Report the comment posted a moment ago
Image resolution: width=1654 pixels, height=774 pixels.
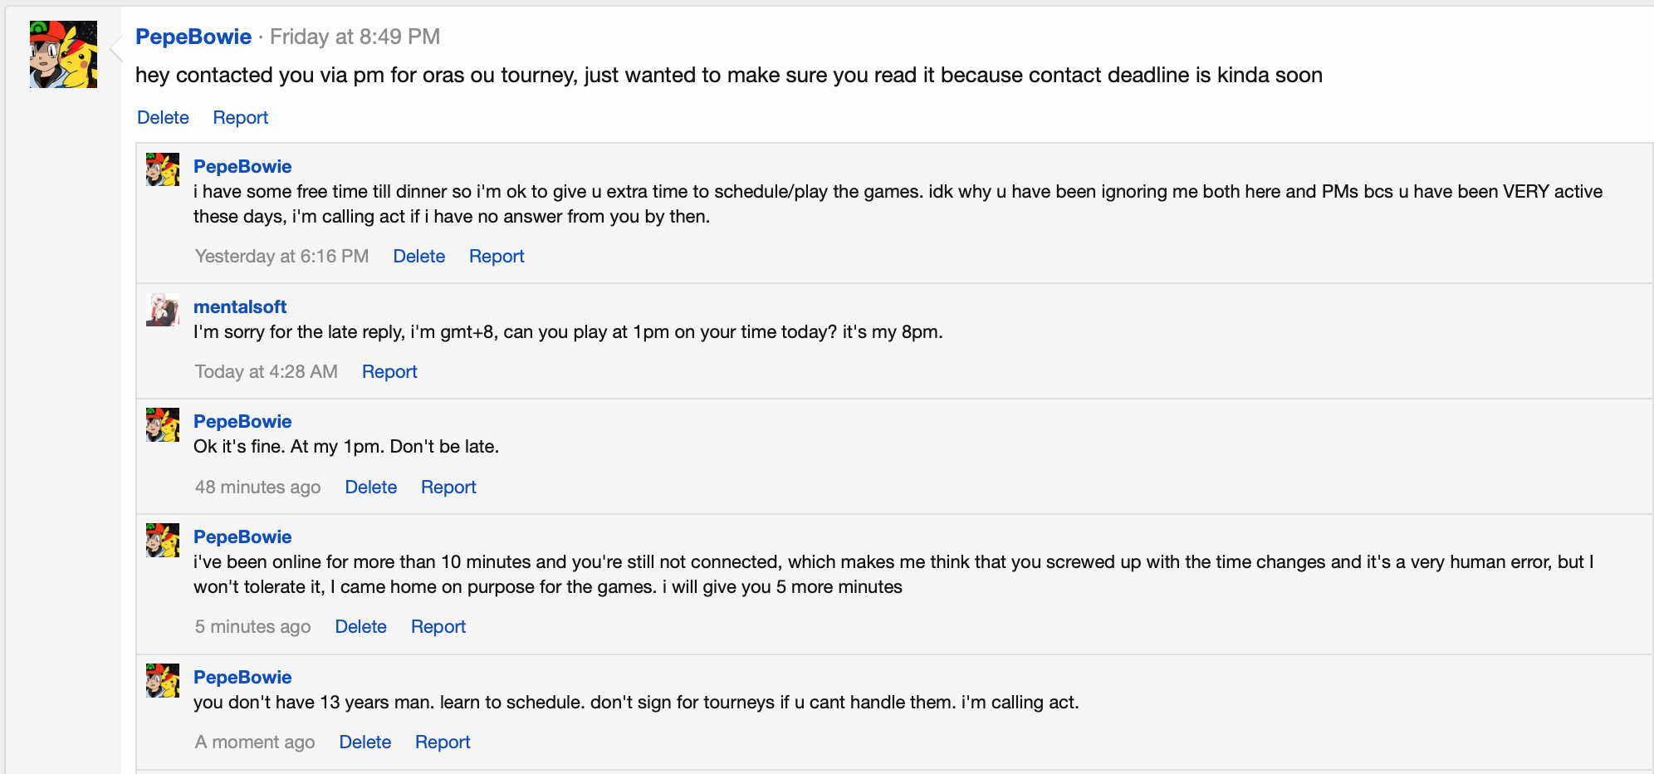443,742
